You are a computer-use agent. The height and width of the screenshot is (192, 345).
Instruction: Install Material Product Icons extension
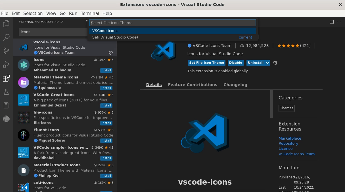pos(106,176)
